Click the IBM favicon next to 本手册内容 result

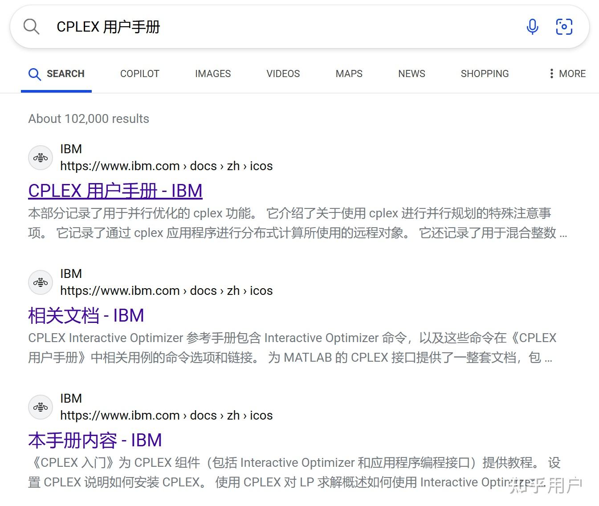coord(41,407)
